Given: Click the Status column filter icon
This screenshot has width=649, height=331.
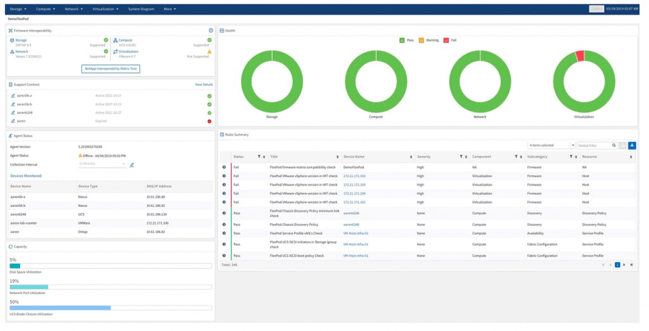Looking at the screenshot, I should 259,157.
